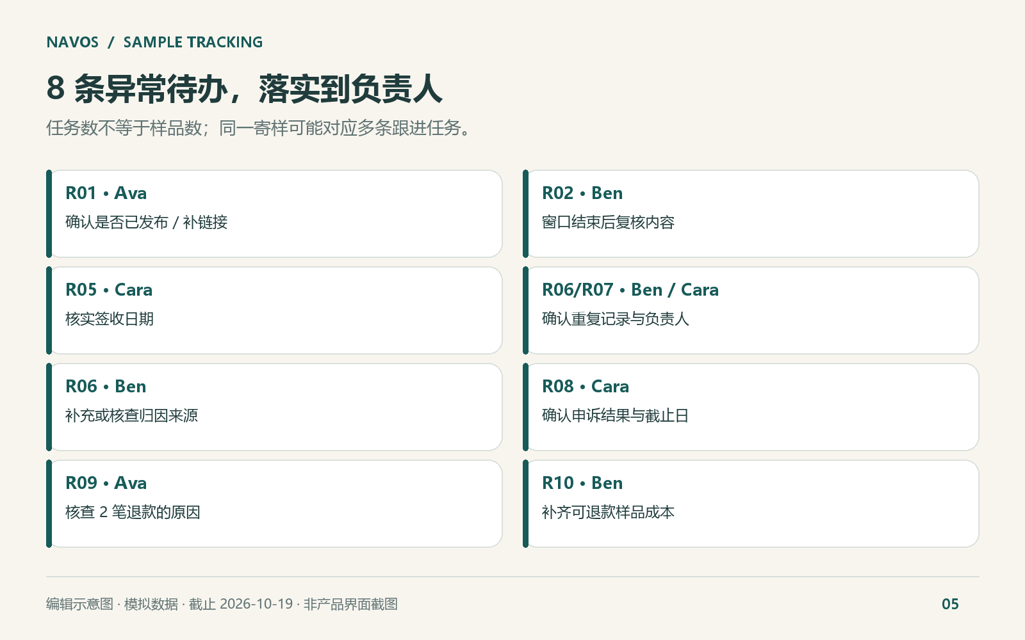Viewport: 1025px width, 640px height.
Task: Click the text 补齐可退款样品成本
Action: pyautogui.click(x=608, y=512)
